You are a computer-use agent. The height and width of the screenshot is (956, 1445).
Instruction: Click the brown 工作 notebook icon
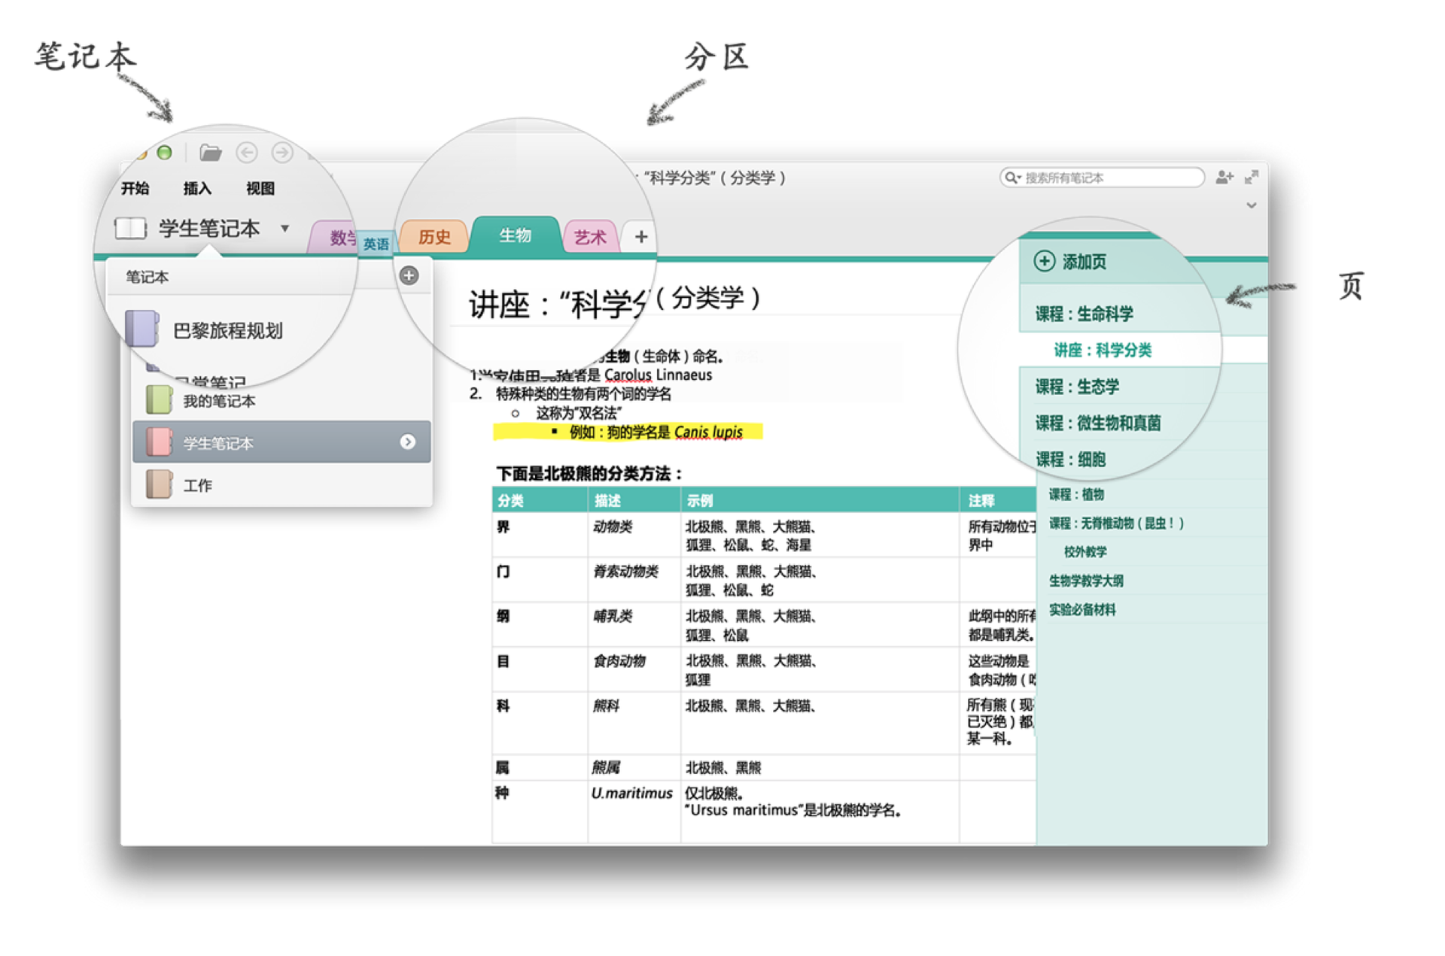pos(159,484)
